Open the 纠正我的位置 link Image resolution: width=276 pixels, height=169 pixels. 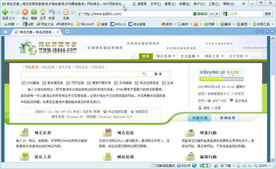[x=118, y=111]
